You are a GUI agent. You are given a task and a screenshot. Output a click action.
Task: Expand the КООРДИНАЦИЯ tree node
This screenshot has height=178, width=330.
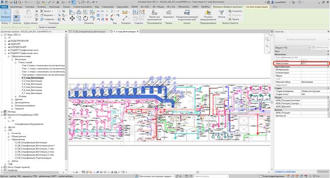click(5, 47)
